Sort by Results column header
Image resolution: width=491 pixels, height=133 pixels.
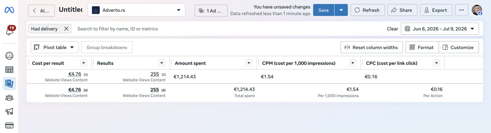point(105,63)
